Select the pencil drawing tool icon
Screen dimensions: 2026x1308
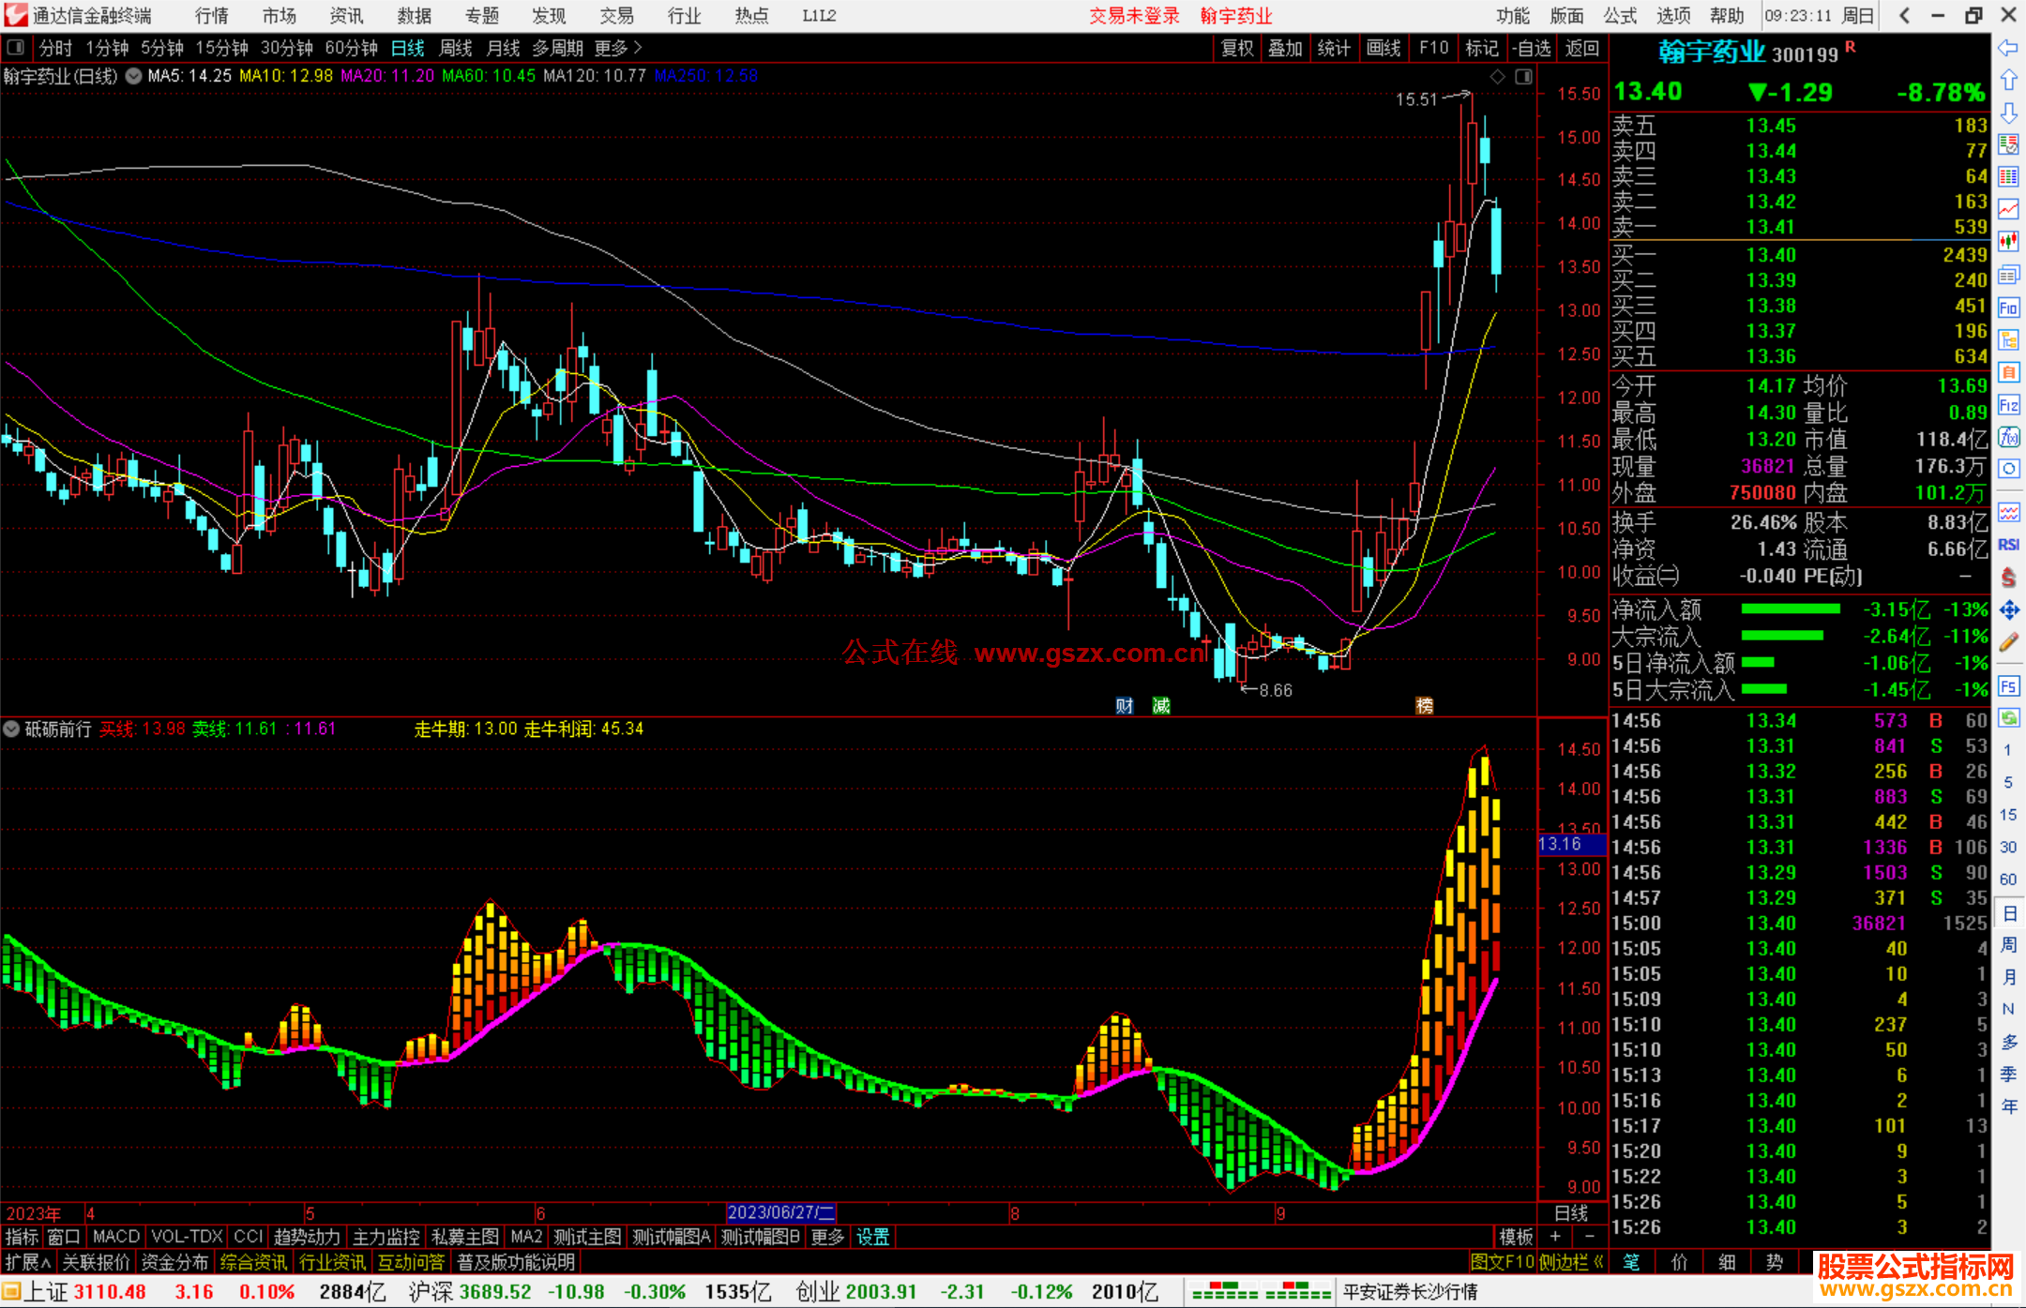click(2008, 642)
